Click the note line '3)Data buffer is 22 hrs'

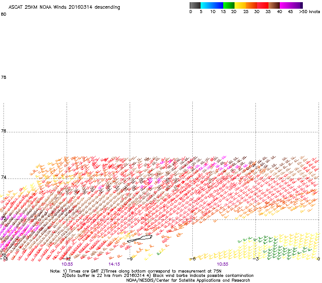click(158, 276)
